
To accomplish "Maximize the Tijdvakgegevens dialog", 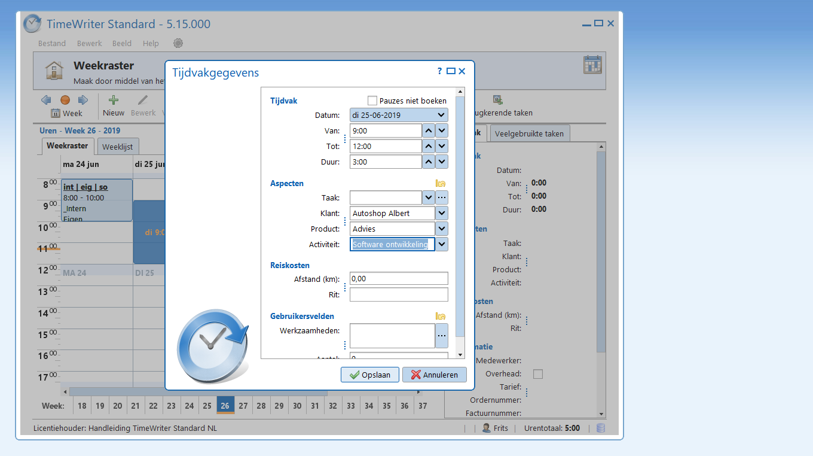I will pyautogui.click(x=451, y=71).
